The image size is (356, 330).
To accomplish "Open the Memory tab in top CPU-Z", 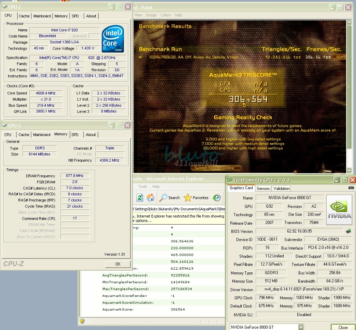I will point(61,16).
